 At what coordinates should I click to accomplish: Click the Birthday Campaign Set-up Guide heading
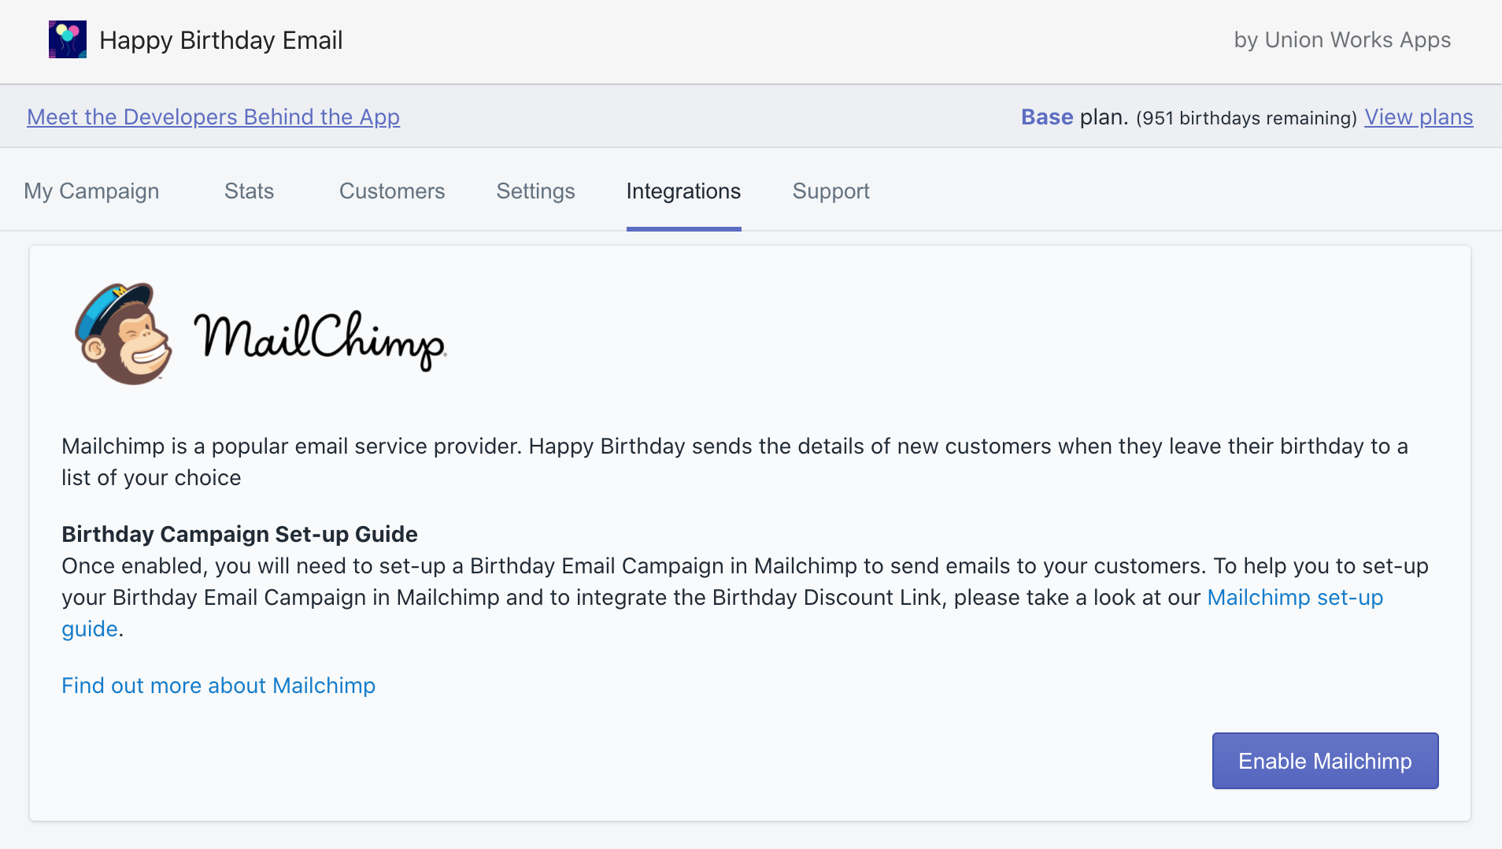click(239, 535)
